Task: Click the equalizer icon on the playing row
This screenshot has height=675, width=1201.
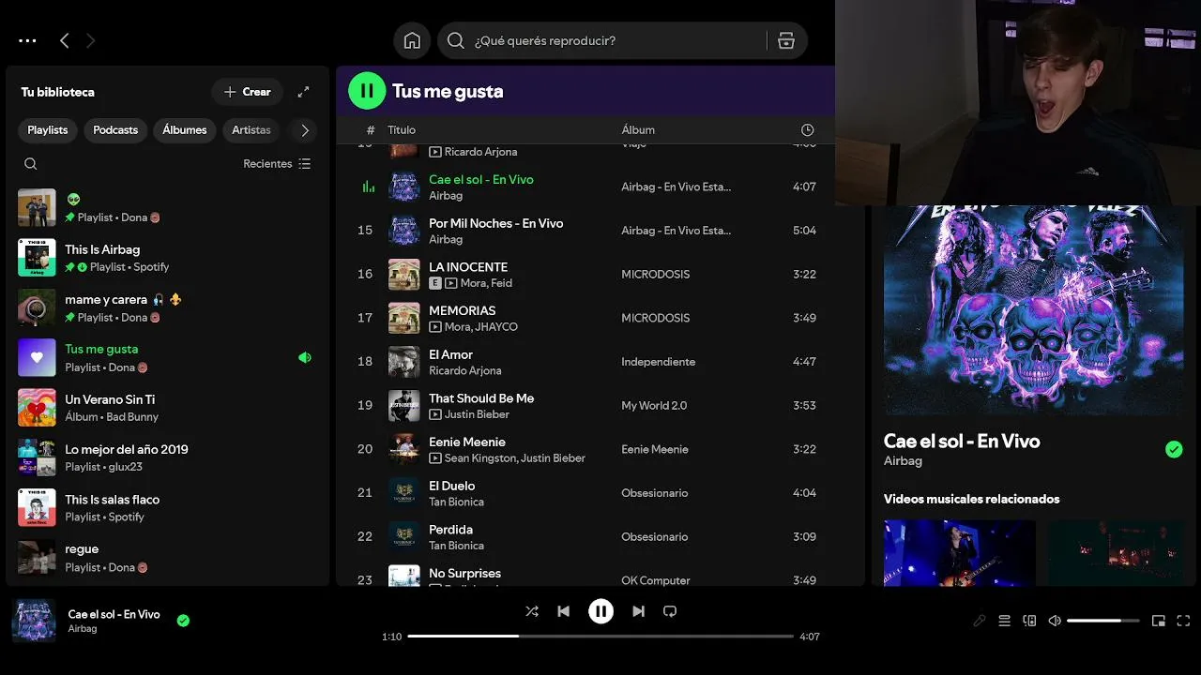Action: [x=368, y=187]
